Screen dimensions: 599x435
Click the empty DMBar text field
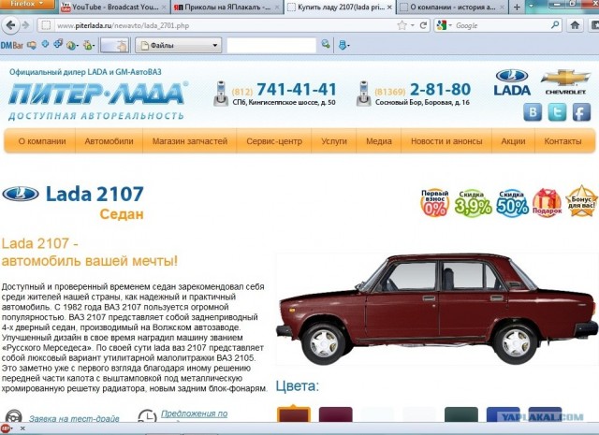pyautogui.click(x=271, y=45)
